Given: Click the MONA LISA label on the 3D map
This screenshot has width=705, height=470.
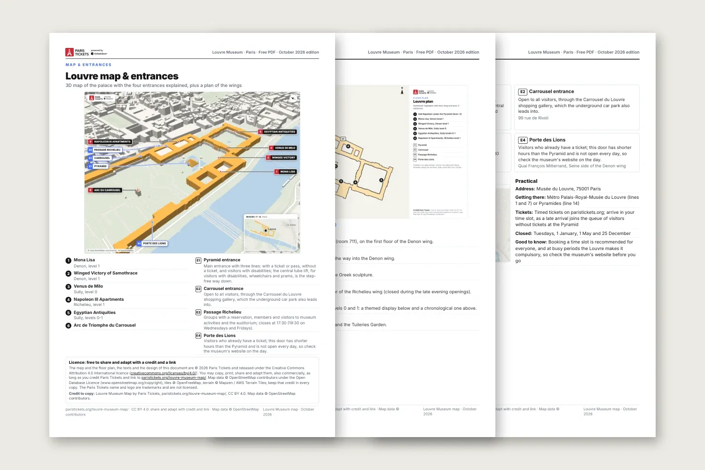Looking at the screenshot, I should coord(286,172).
